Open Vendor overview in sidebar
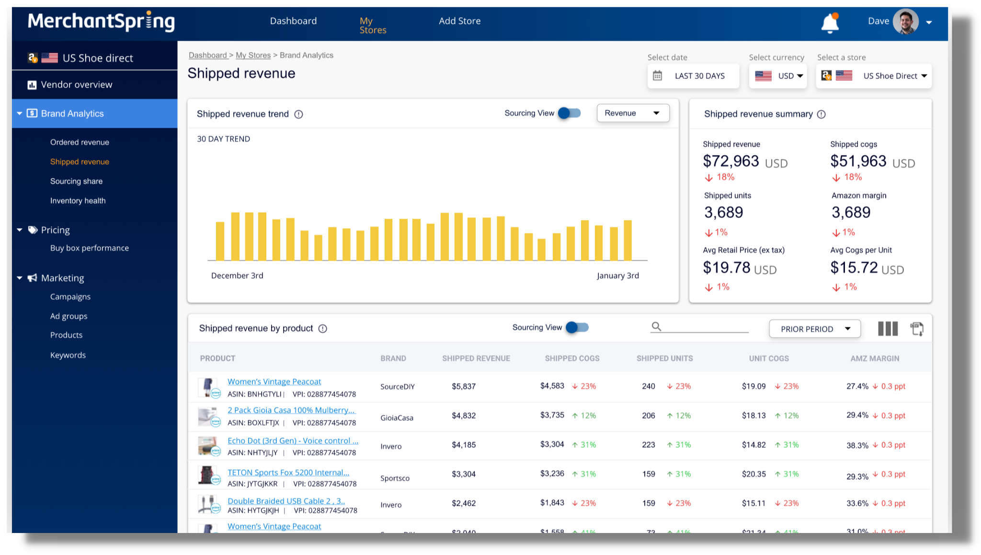The image size is (981, 555). [x=77, y=85]
